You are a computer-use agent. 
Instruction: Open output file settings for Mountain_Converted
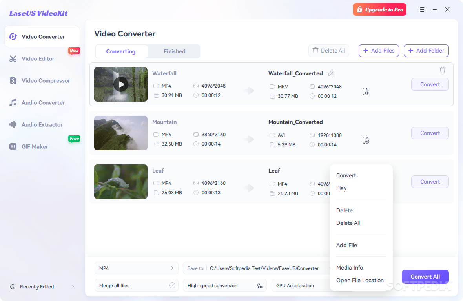point(366,140)
